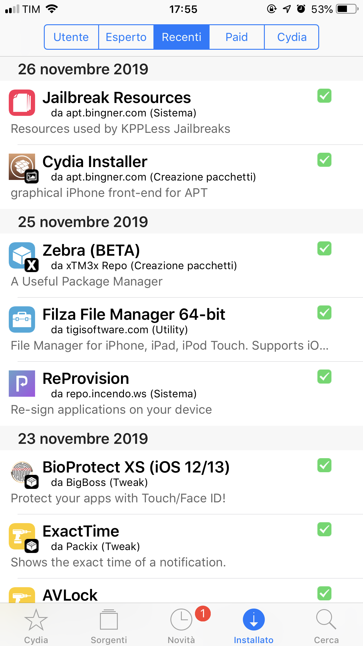The image size is (363, 646).
Task: Toggle the green checkmark beside Zebra (BETA)
Action: [324, 249]
